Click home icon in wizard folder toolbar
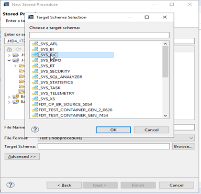201x194 pixels. coord(9,49)
